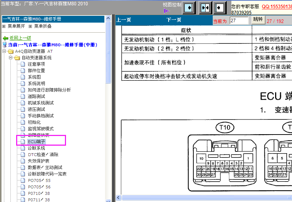This screenshot has height=202, width=292.
Task: Click 菜单展开 to expand menu
Action: point(16,26)
